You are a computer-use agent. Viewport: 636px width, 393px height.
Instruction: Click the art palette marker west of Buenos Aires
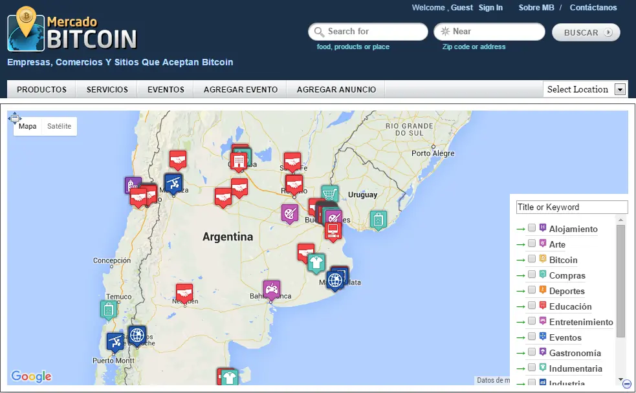click(290, 214)
